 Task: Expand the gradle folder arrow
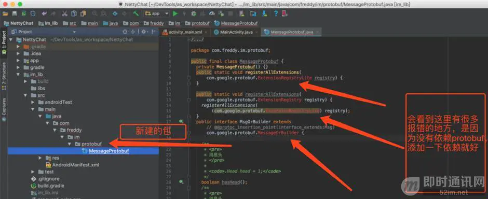18,67
